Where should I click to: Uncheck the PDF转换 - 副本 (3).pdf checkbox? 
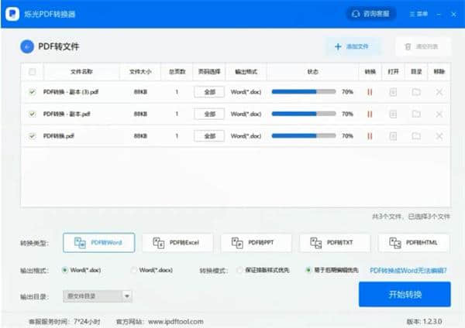tap(32, 92)
